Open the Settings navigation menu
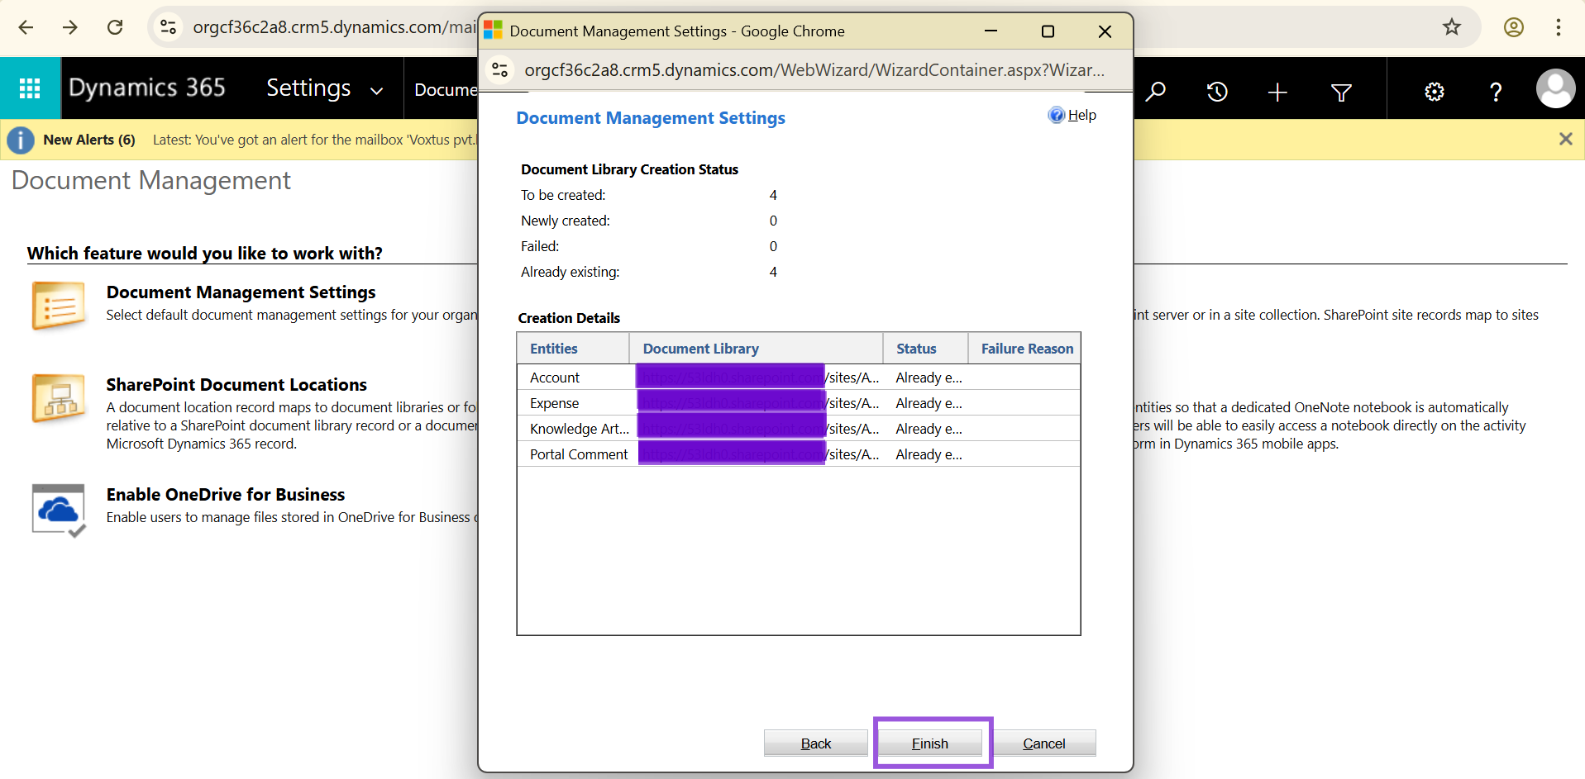Viewport: 1585px width, 779px height. pyautogui.click(x=308, y=88)
